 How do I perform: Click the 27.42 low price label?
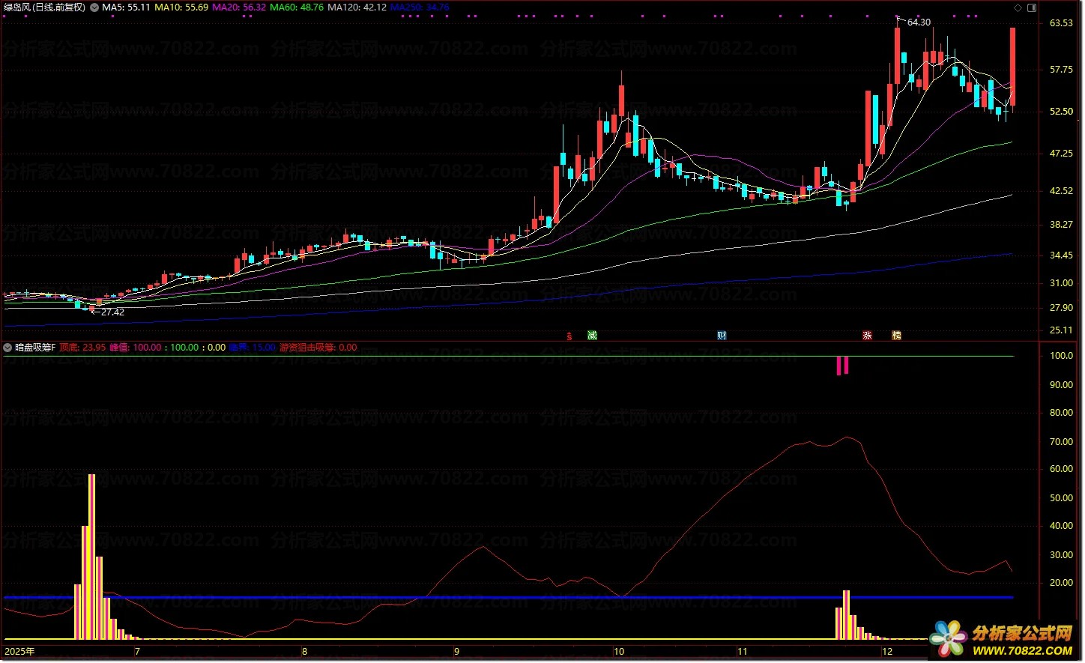coord(112,312)
